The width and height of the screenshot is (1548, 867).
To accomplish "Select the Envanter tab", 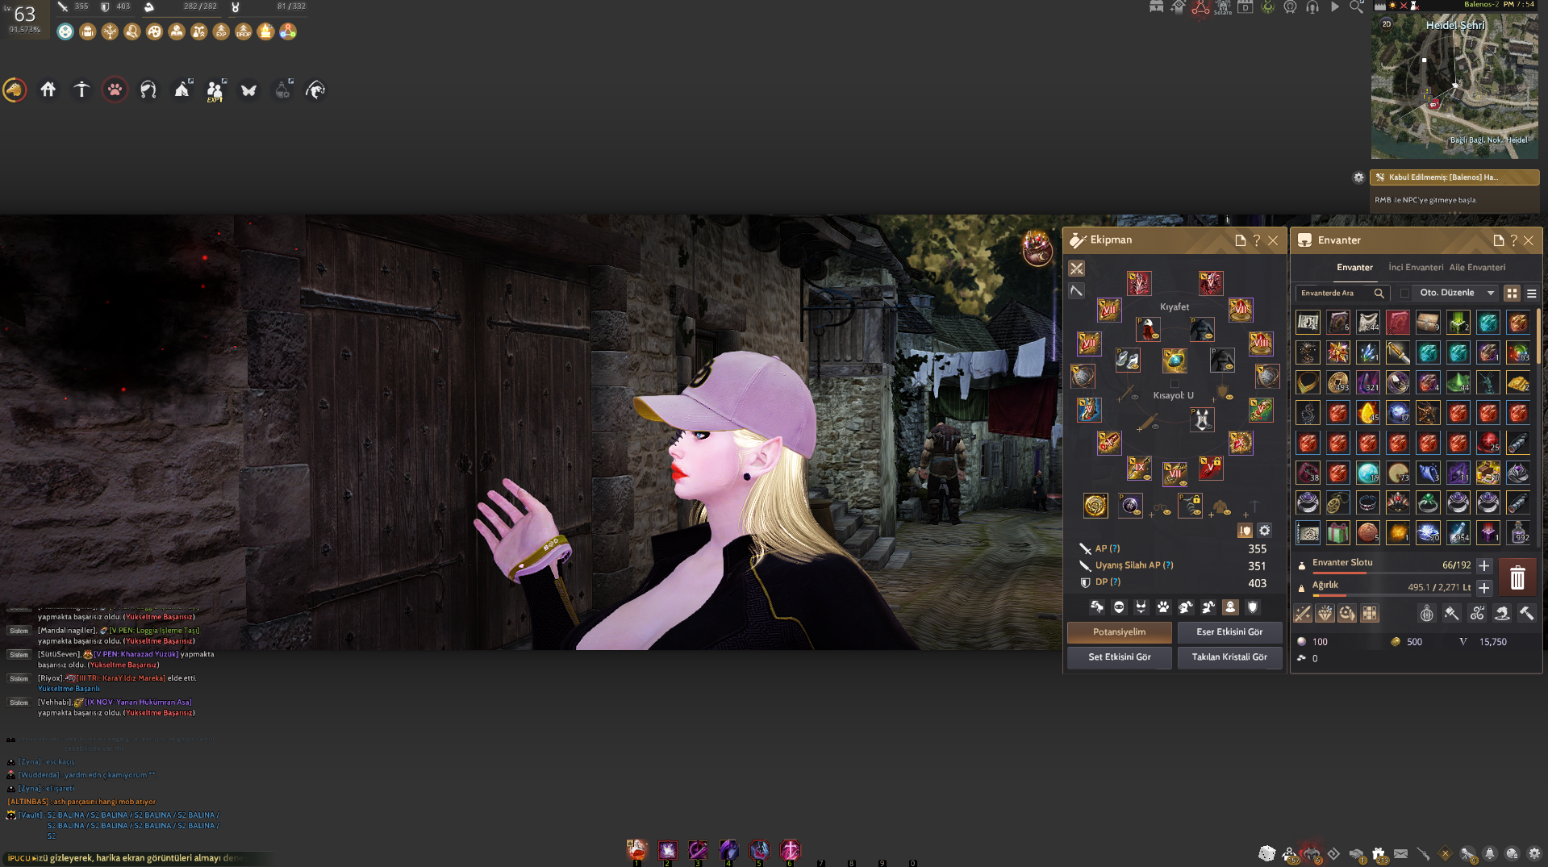I will click(x=1354, y=268).
